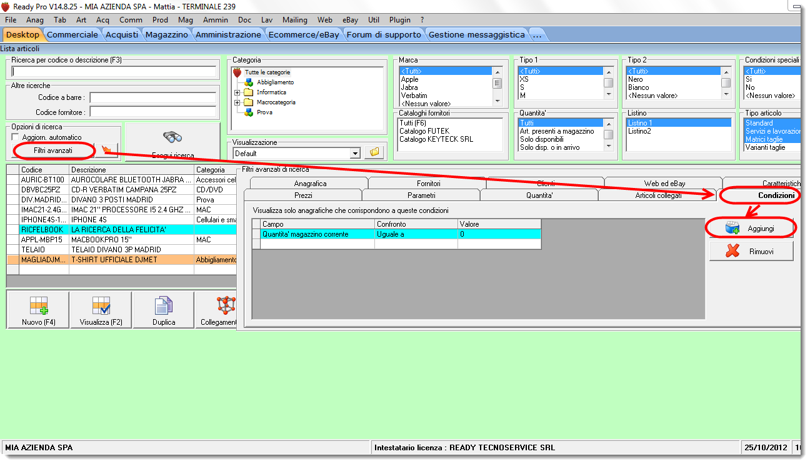Select Varianti taglie in Tipo articolo
The image size is (810, 464).
pos(772,147)
